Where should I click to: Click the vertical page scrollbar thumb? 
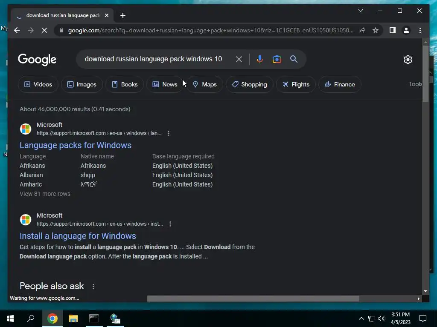point(425,74)
